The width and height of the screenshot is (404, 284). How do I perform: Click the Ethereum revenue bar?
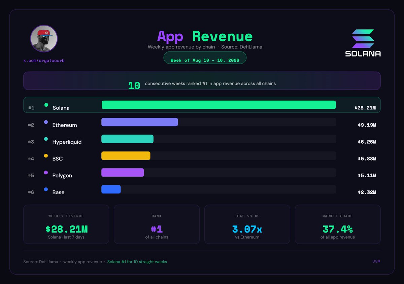(x=140, y=122)
